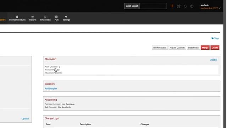227x128 pixels.
Task: Click the Deactivate button
Action: 193,48
